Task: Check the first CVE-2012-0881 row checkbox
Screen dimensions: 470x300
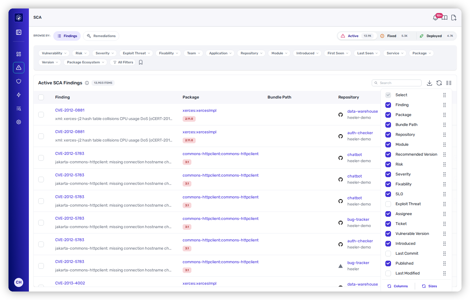Action: pos(41,115)
